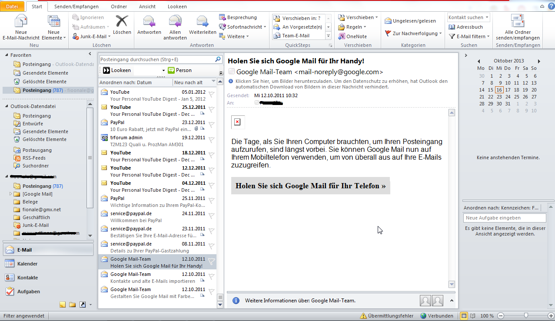The height and width of the screenshot is (321, 555).
Task: Click Allen antworten
Action: (x=175, y=27)
